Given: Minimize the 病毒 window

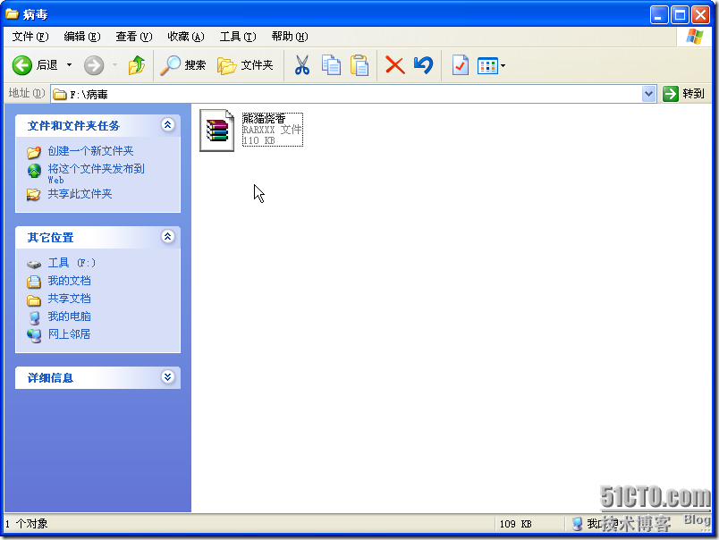Looking at the screenshot, I should click(659, 15).
